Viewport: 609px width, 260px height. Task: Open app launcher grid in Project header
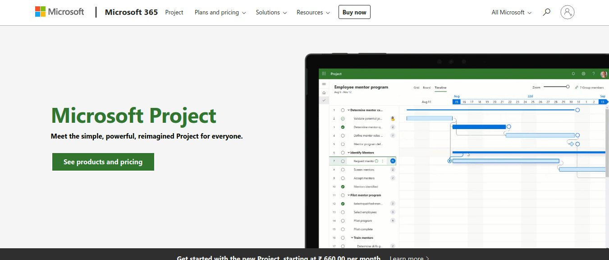click(x=324, y=74)
